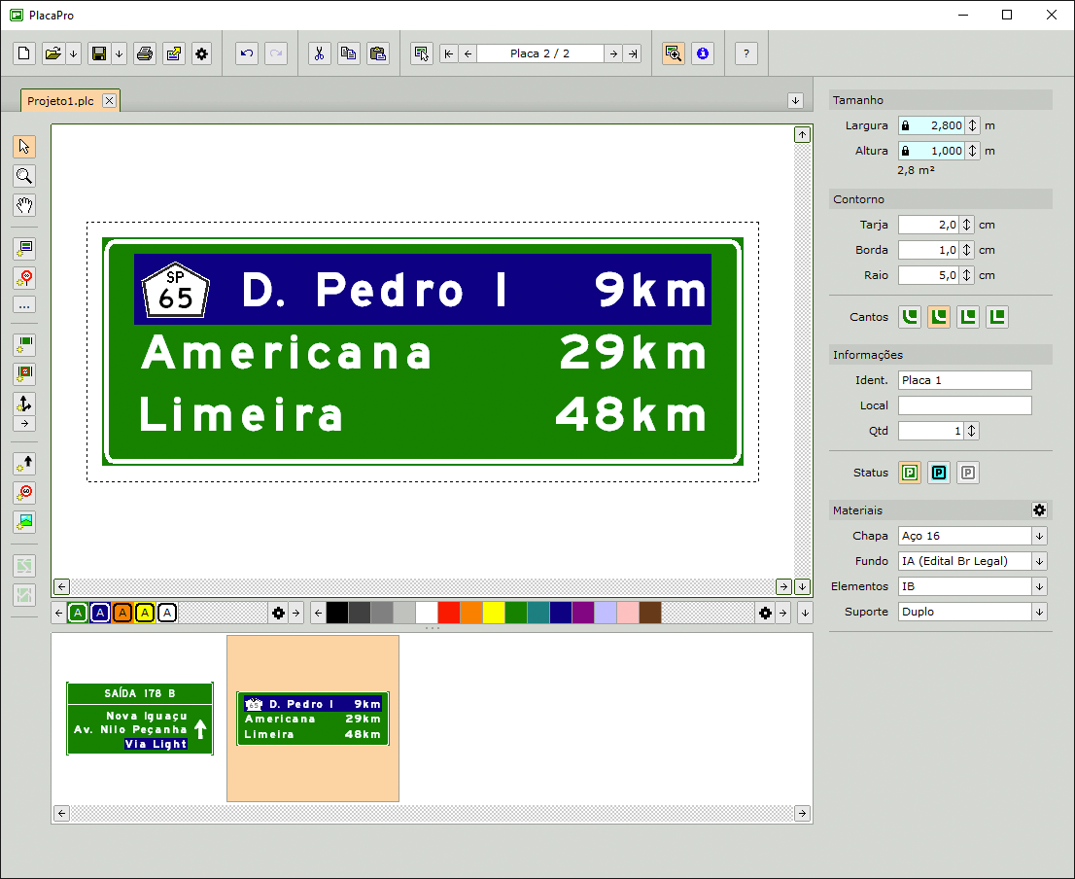The width and height of the screenshot is (1075, 879).
Task: Click the blue Info icon
Action: click(703, 53)
